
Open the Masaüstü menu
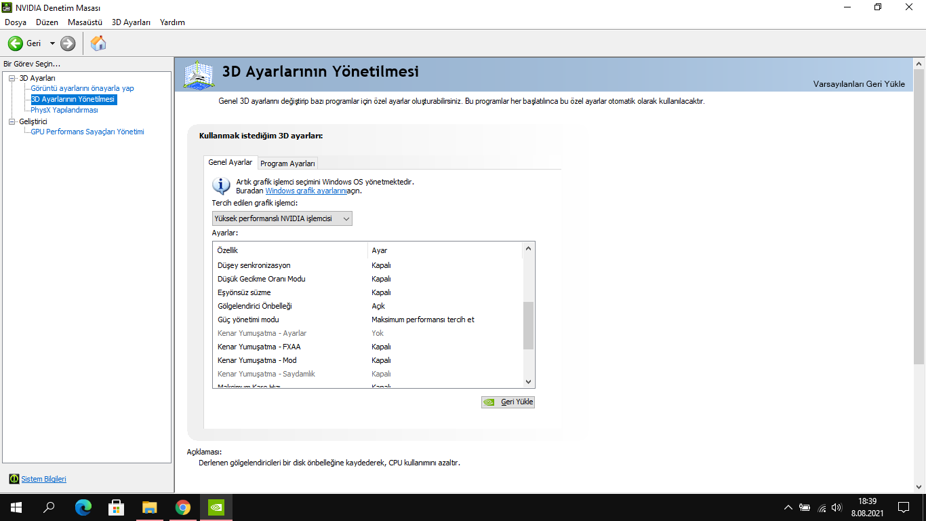tap(85, 22)
